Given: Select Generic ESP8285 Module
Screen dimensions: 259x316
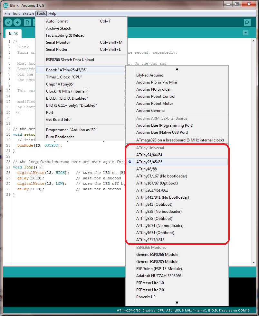Looking at the screenshot, I should click(x=177, y=262).
